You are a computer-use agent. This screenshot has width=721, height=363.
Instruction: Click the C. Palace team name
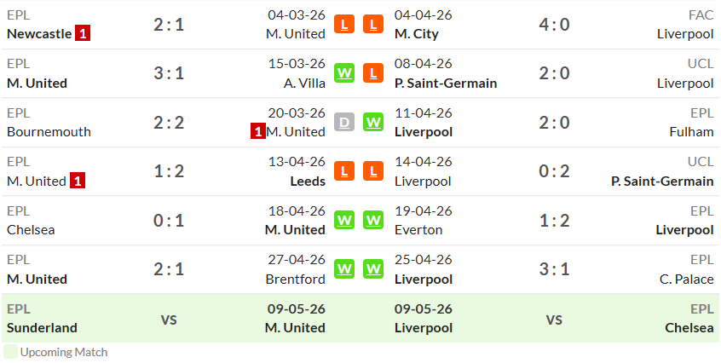687,279
